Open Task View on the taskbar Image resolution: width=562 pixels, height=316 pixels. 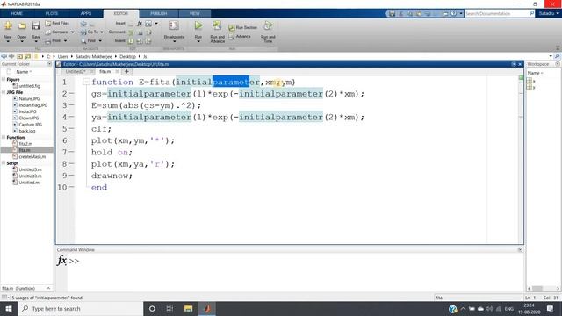coord(169,309)
